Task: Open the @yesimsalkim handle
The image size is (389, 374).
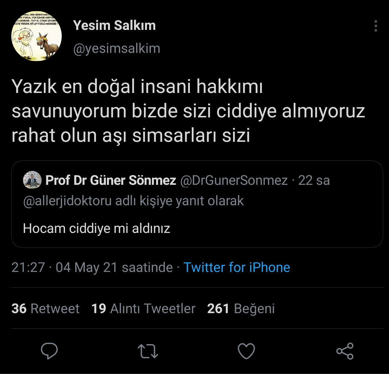Action: tap(117, 48)
